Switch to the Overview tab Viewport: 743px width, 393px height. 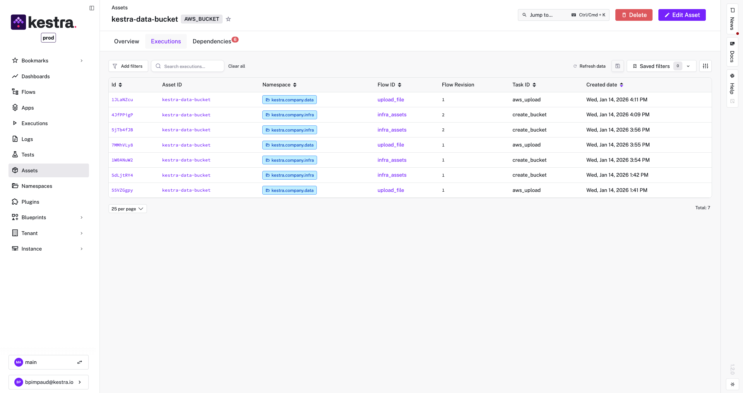126,41
